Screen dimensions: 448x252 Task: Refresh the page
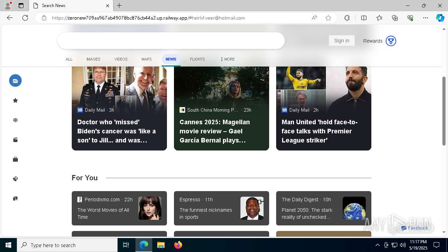[x=25, y=18]
